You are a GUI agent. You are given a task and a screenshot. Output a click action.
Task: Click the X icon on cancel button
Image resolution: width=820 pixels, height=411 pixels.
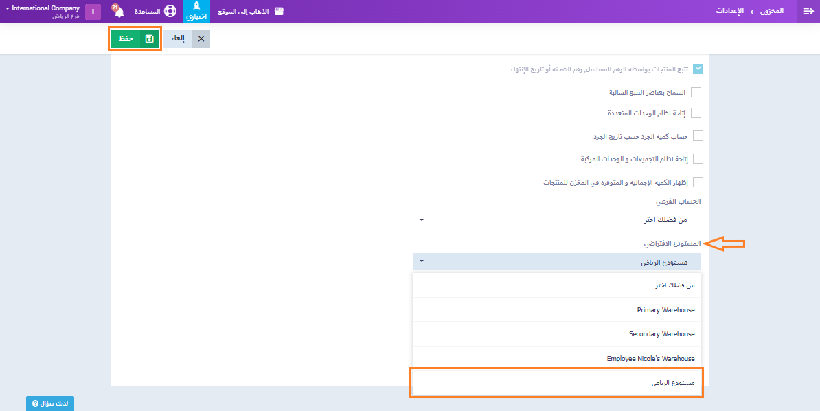(201, 38)
